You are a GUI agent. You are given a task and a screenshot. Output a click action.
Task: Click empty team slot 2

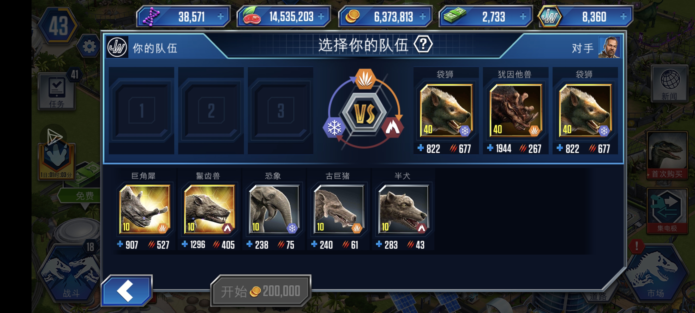[x=211, y=111]
